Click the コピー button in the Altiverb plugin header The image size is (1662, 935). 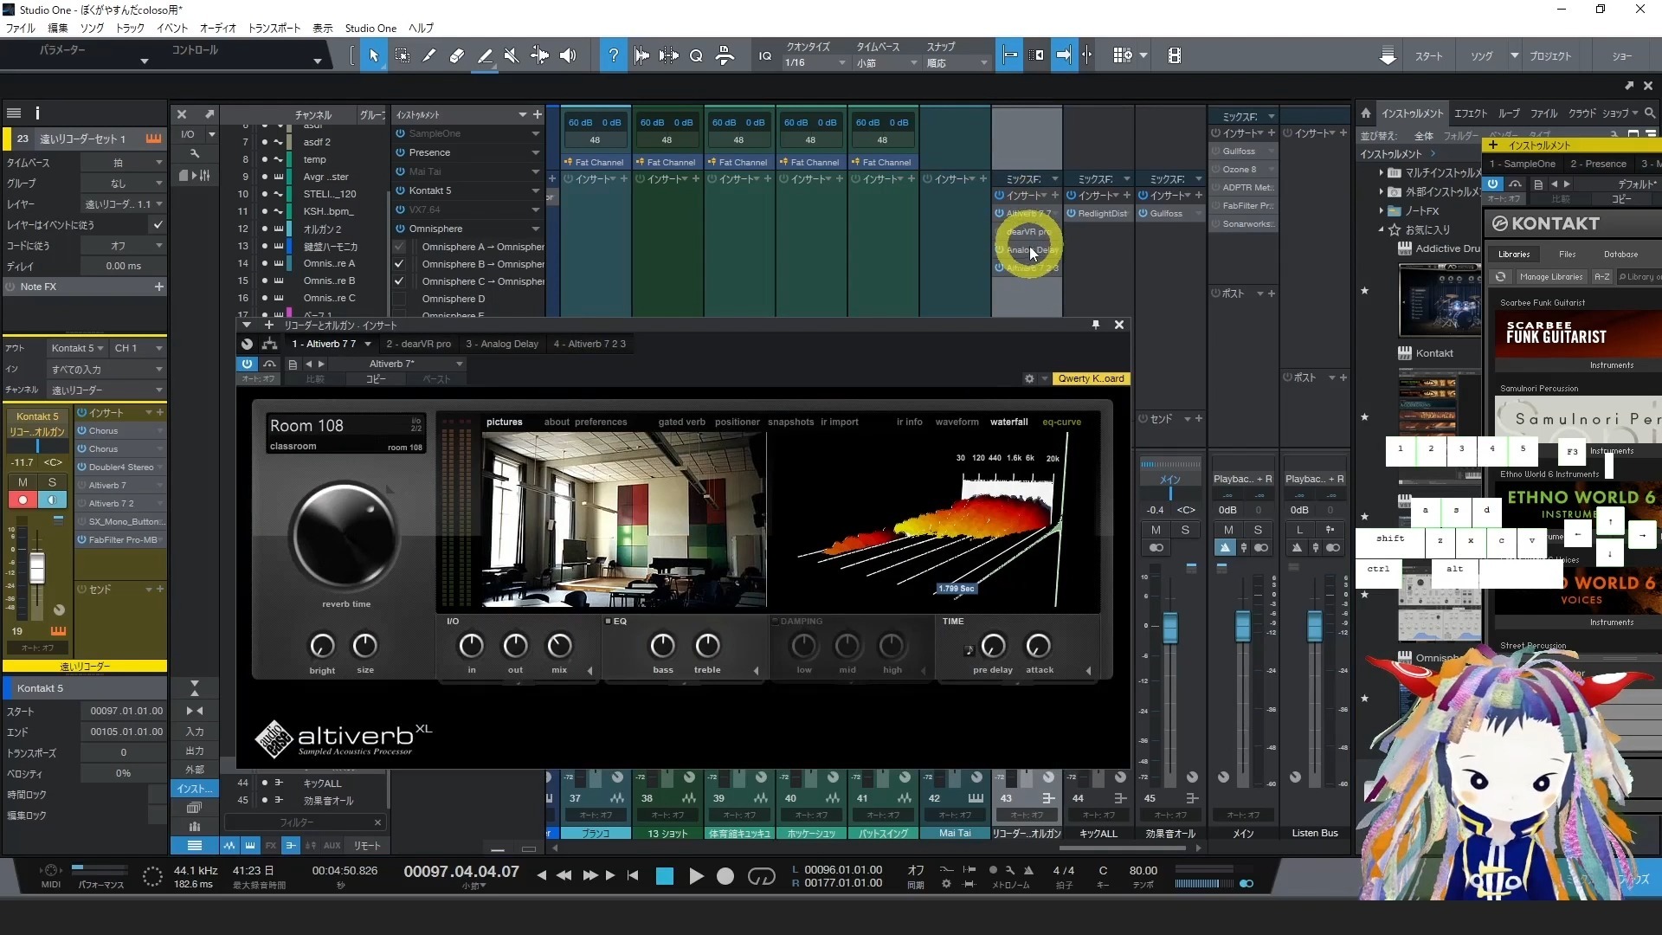coord(376,379)
